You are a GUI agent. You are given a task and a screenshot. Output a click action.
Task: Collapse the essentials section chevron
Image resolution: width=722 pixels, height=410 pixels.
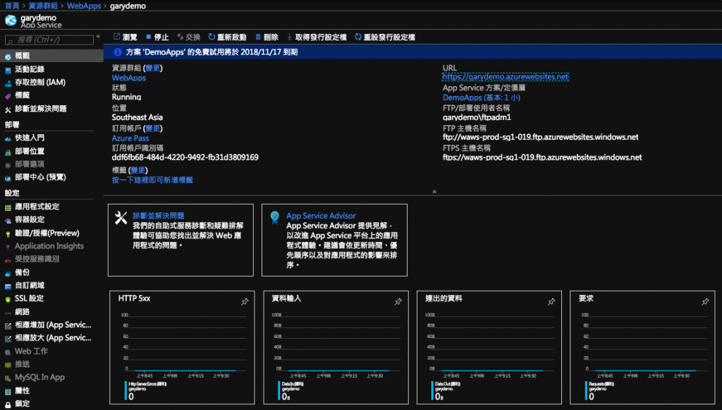tap(434, 192)
